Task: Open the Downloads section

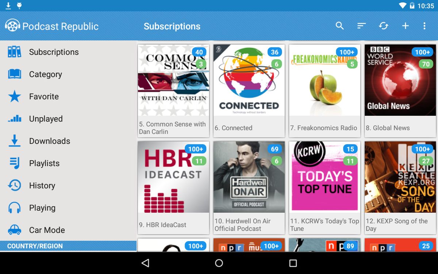Action: point(50,141)
